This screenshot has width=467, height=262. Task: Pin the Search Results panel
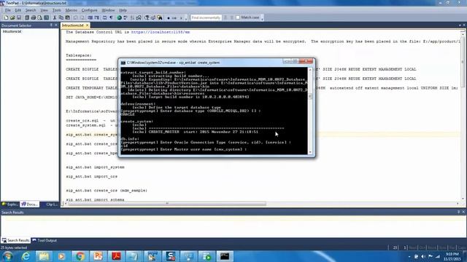(x=458, y=212)
